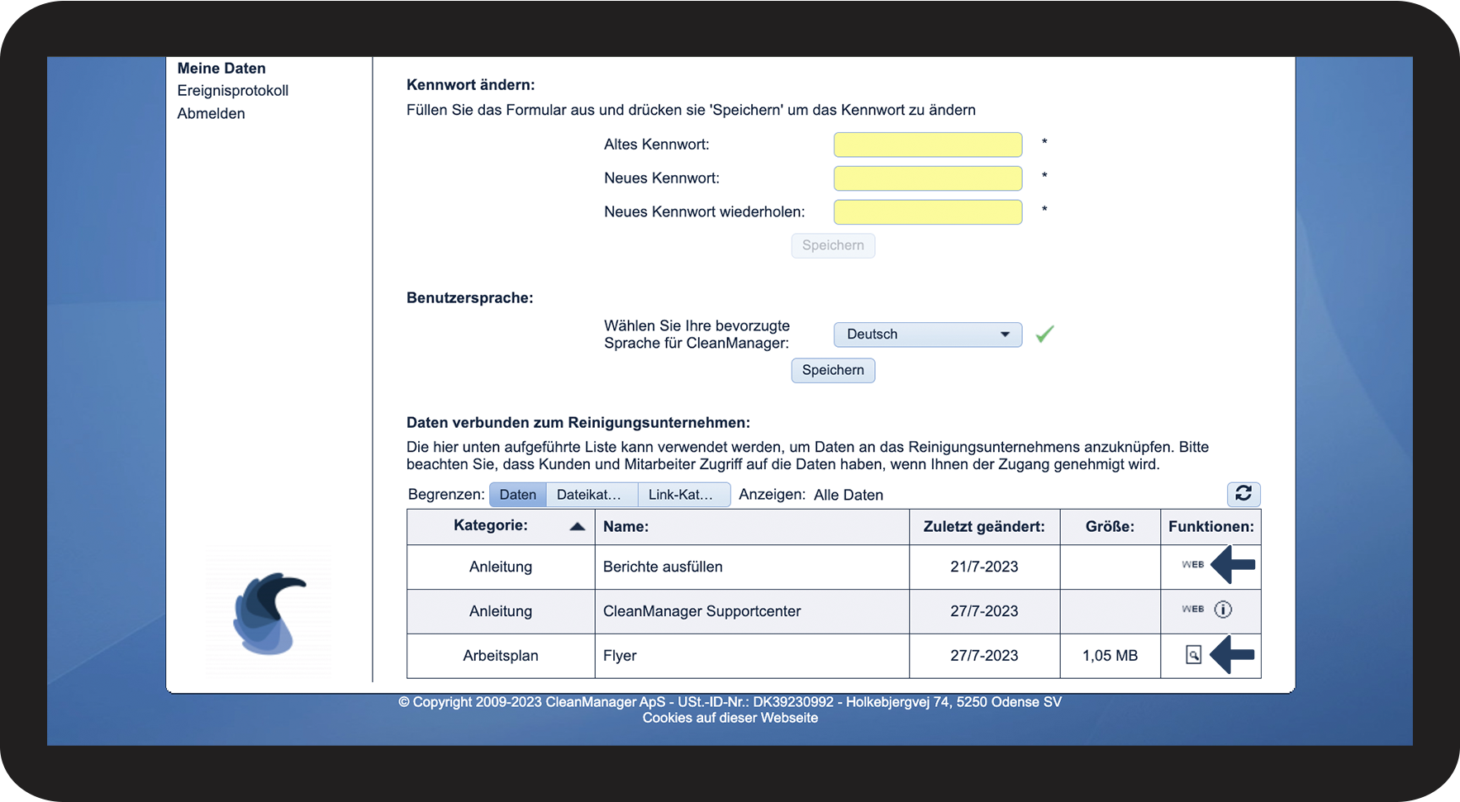Switch to the Dateikat... filter tab

tap(591, 495)
